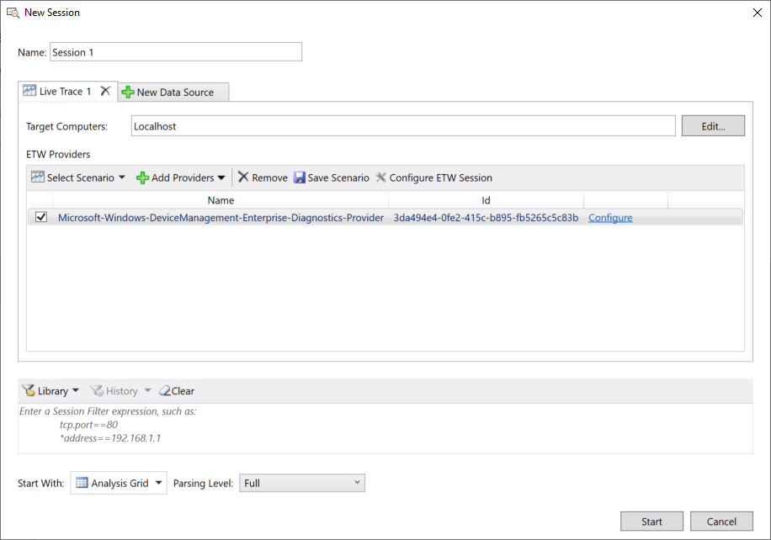Click the Edit button for Target Computers
This screenshot has width=771, height=540.
713,126
